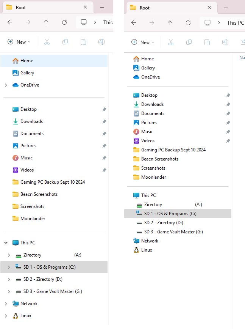
Task: Click the Cut icon in the right window toolbar
Action: tap(171, 43)
